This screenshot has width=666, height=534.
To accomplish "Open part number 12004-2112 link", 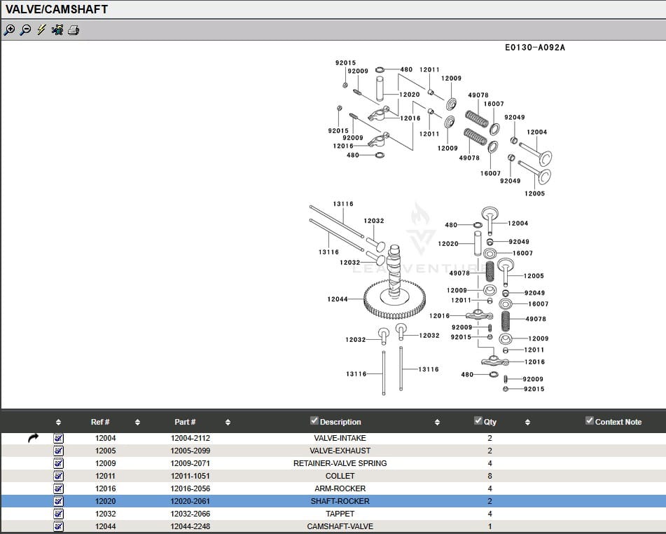I will [x=190, y=438].
